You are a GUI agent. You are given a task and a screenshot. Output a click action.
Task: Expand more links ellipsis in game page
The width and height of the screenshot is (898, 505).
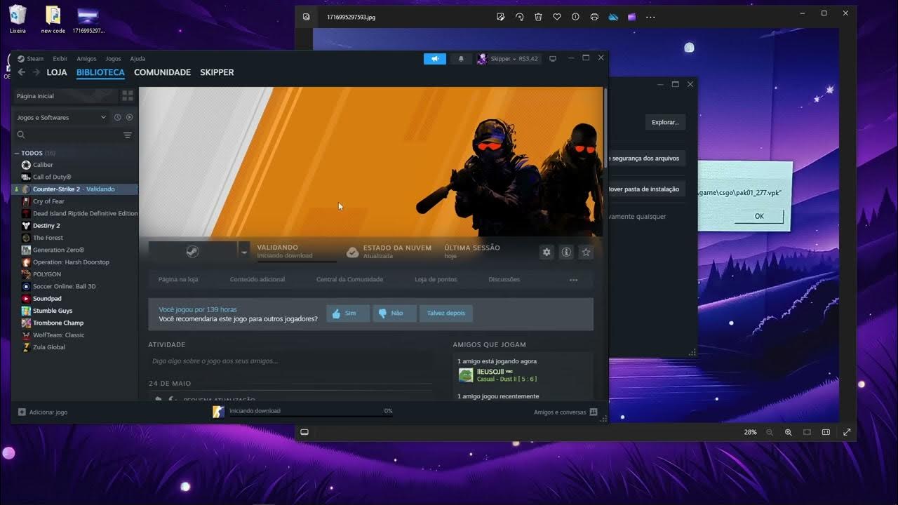573,280
